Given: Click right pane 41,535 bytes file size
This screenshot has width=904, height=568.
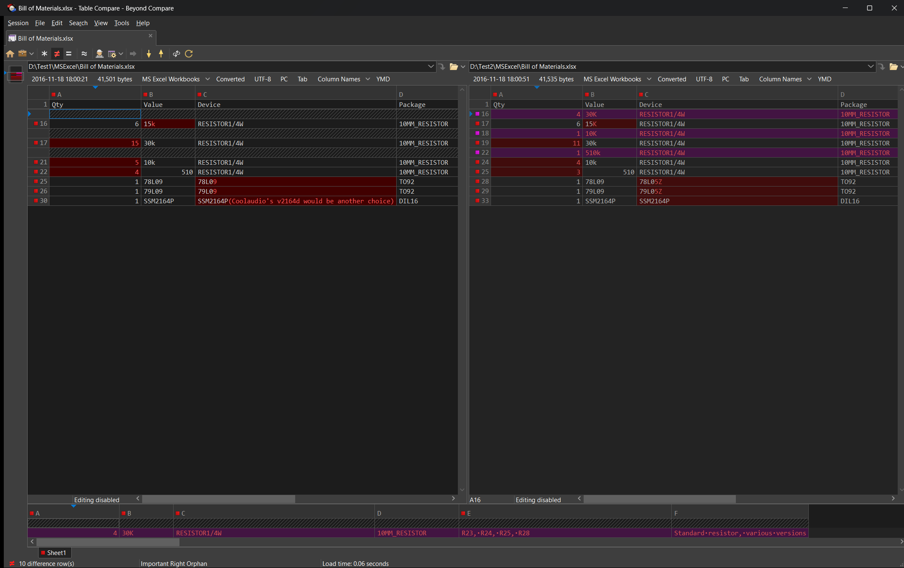Looking at the screenshot, I should pos(556,79).
